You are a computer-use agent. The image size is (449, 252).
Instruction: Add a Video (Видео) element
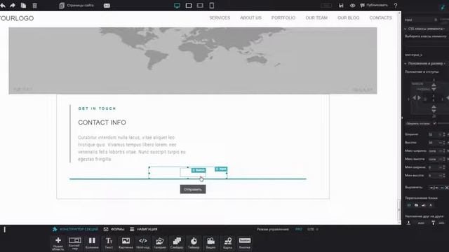click(210, 244)
